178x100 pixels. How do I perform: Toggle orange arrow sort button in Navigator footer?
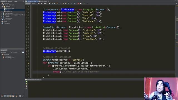click(x=17, y=96)
